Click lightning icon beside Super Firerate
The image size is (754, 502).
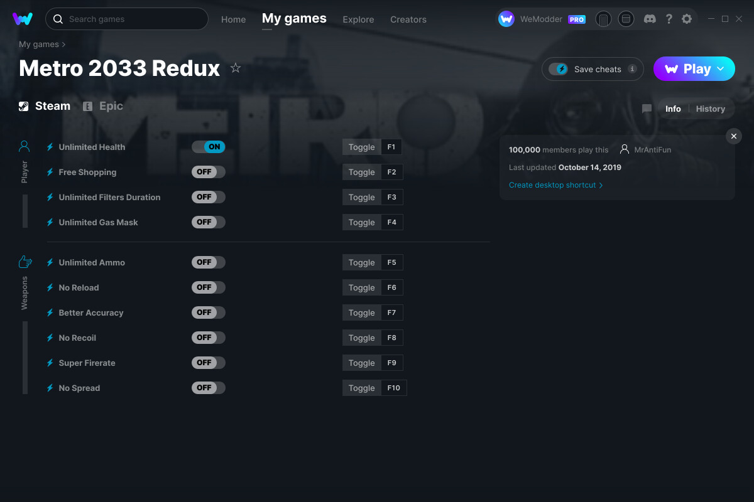click(50, 363)
